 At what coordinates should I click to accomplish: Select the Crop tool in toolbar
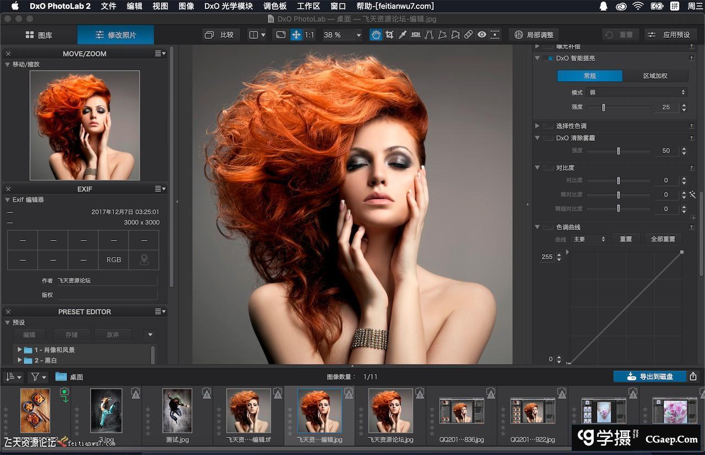coord(389,35)
